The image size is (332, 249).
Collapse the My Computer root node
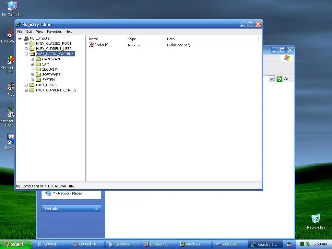[x=20, y=38]
